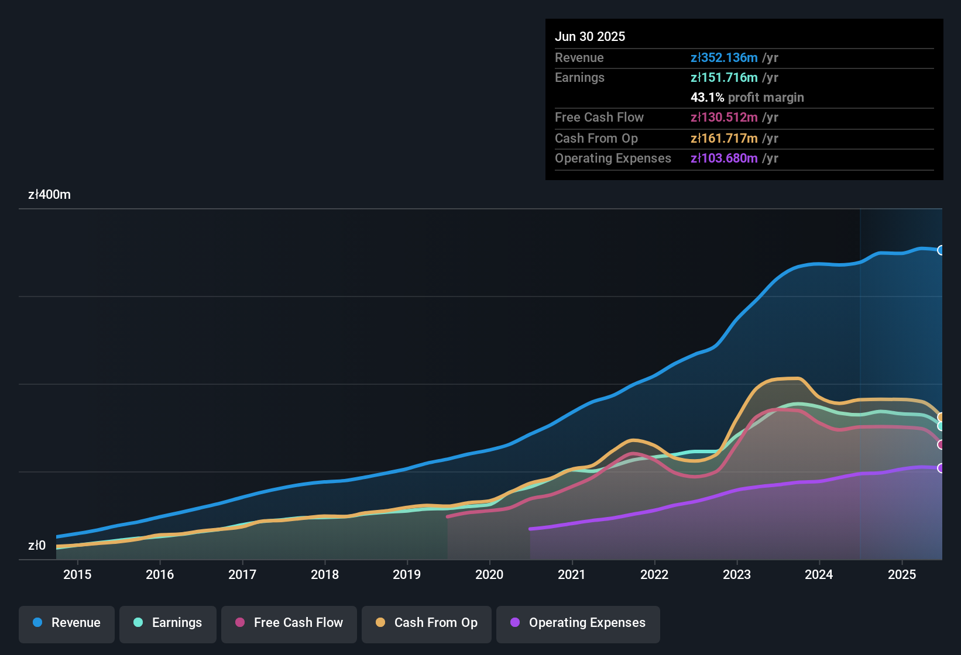The height and width of the screenshot is (655, 961).
Task: Click the blue Revenue legend dot
Action: pyautogui.click(x=37, y=623)
